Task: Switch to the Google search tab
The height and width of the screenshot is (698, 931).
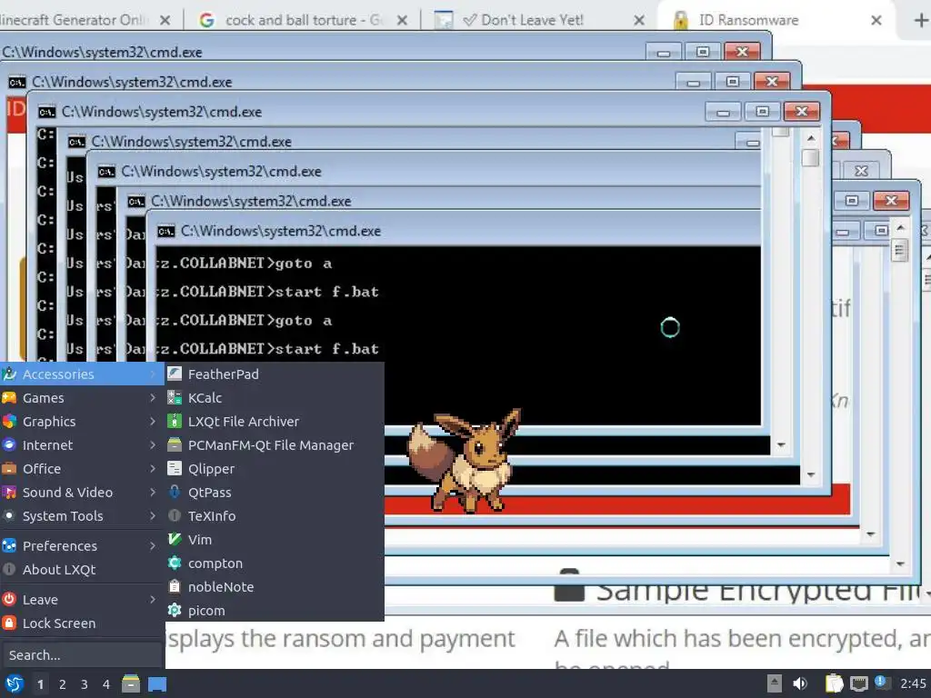Action: (303, 20)
